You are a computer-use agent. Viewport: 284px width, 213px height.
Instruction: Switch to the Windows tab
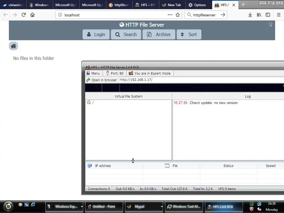(x=39, y=5)
